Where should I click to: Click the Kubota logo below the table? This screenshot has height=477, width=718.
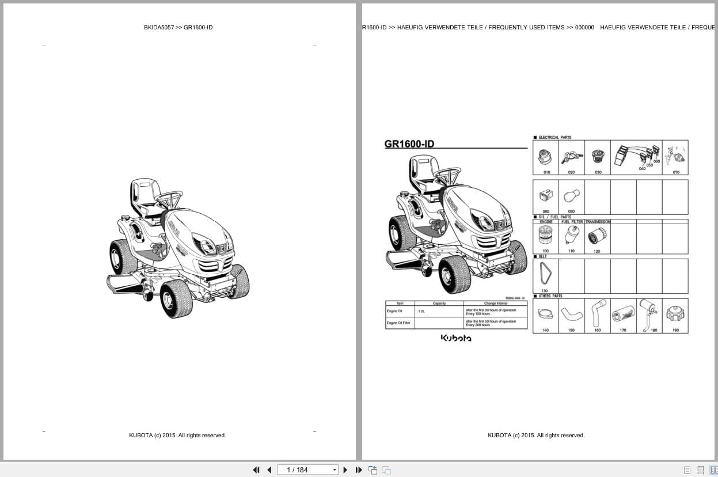tap(456, 338)
